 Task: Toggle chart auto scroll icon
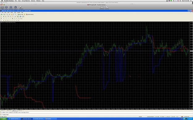click(13, 16)
